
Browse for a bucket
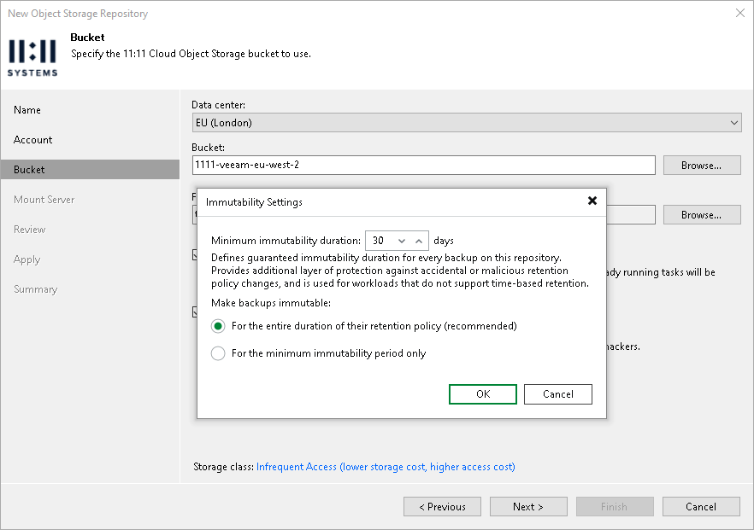tap(702, 166)
